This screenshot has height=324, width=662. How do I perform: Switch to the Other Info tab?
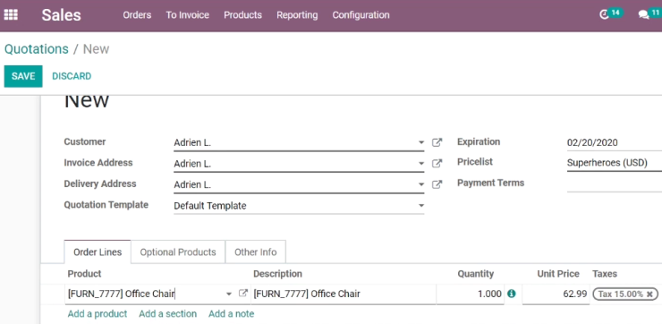pos(256,252)
